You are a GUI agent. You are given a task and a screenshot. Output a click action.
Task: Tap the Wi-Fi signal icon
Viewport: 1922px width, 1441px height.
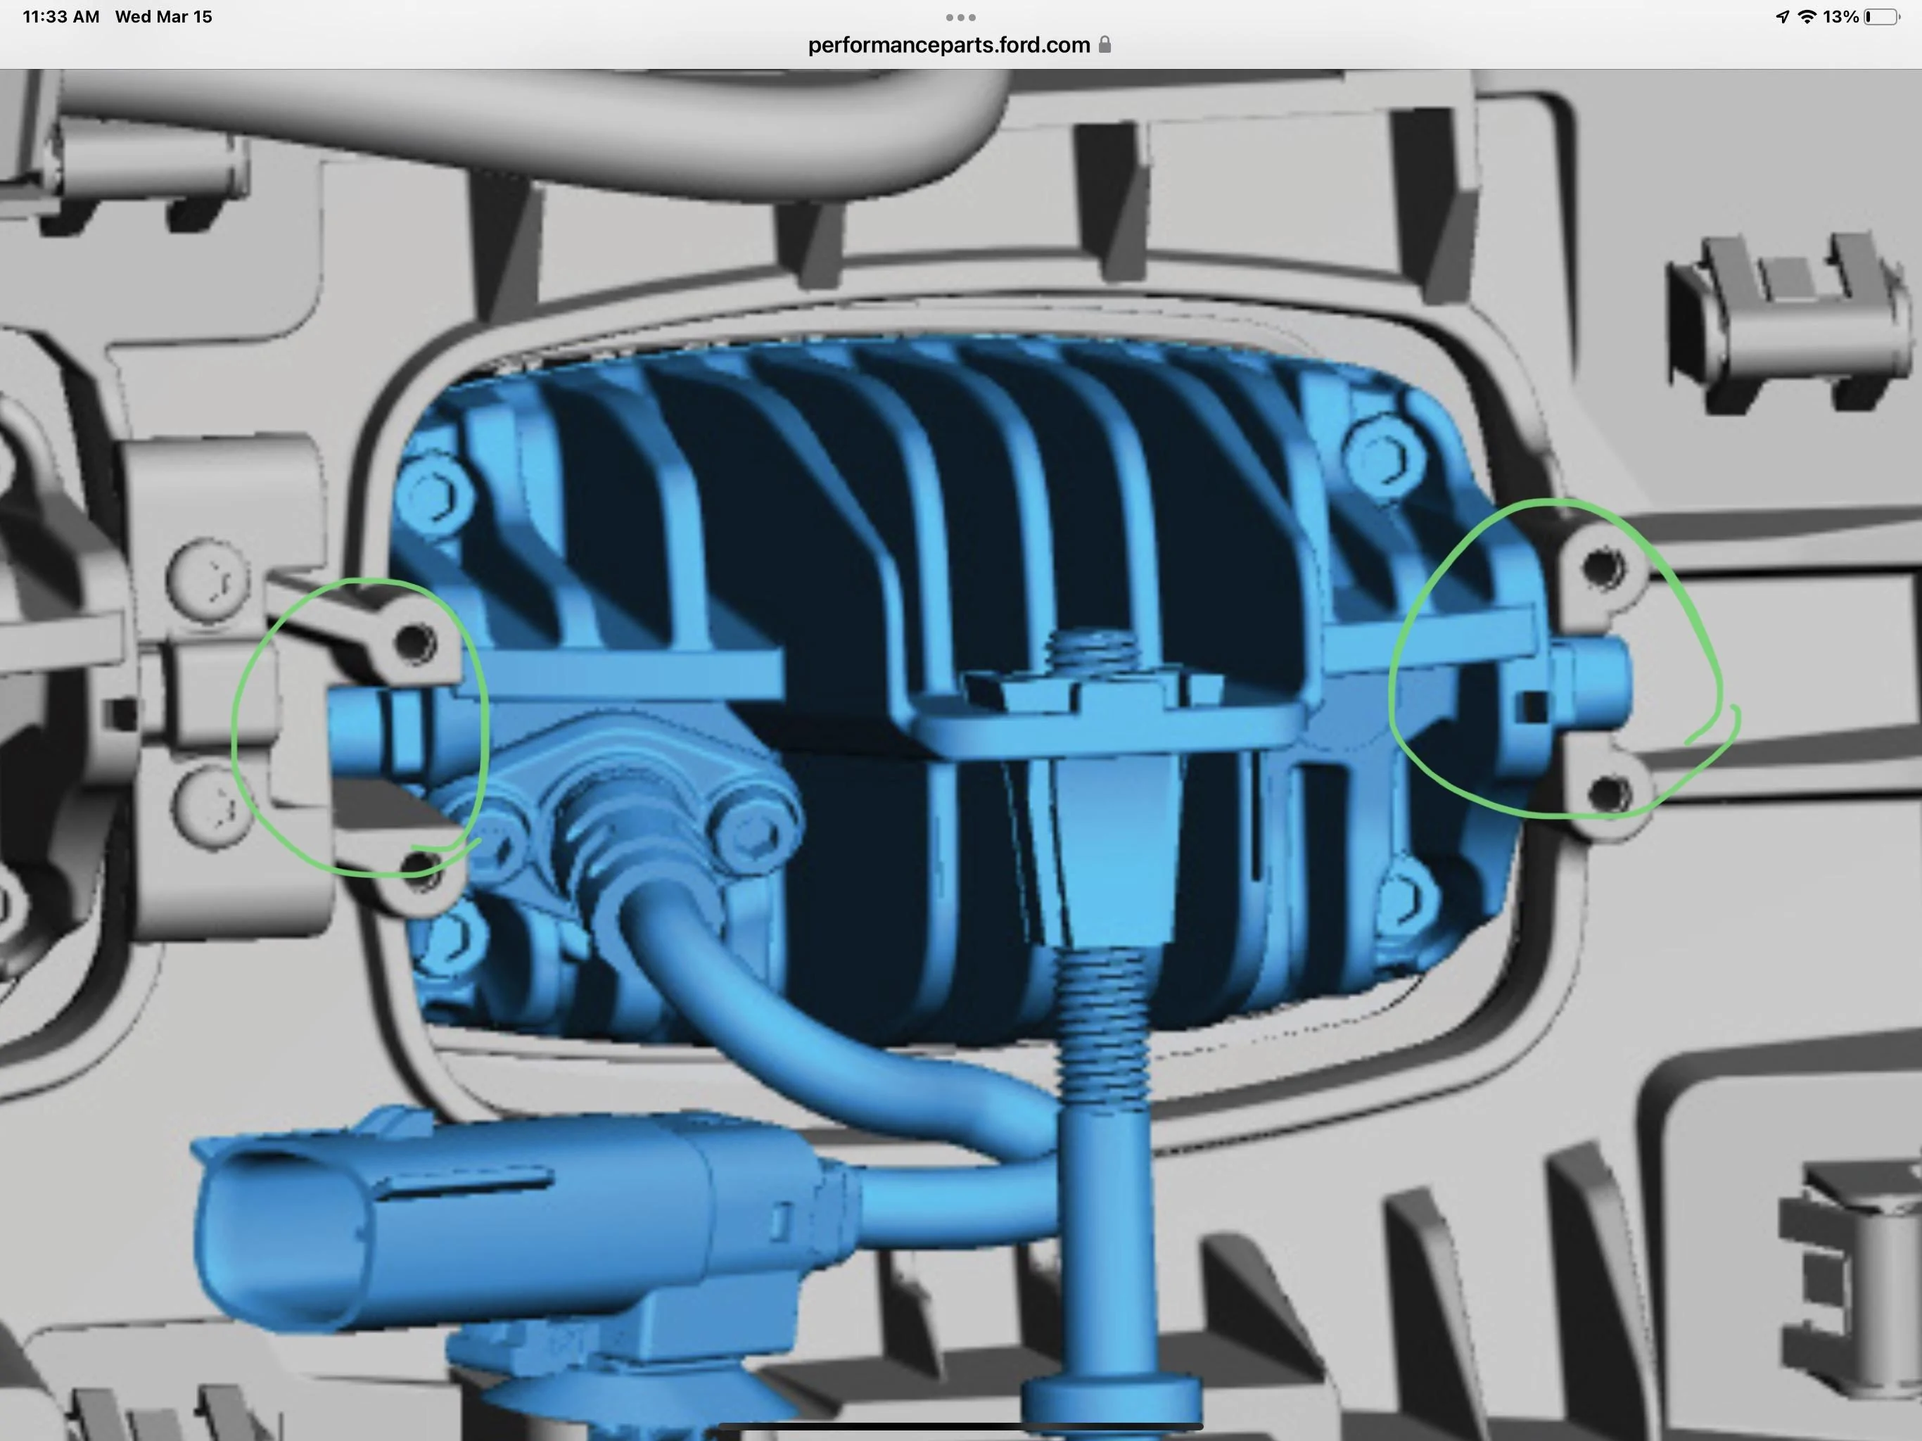coord(1807,16)
